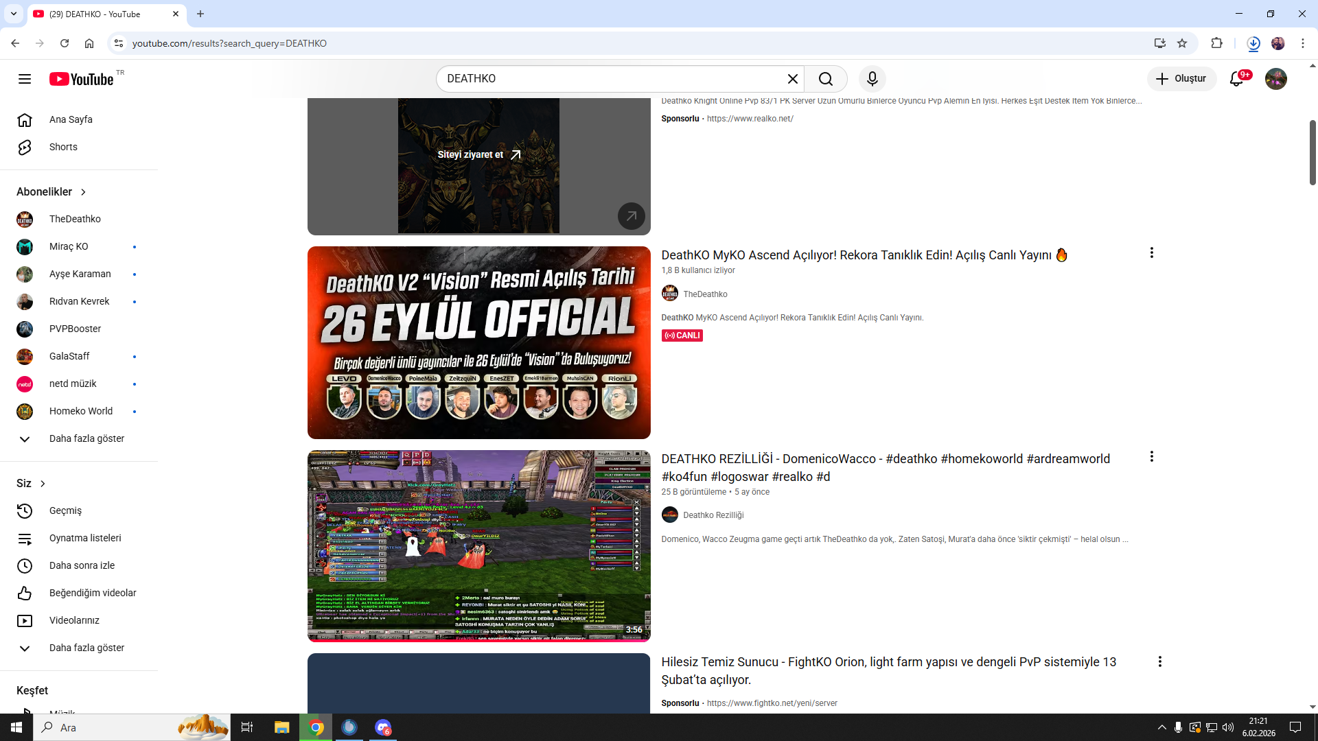Show hidden system tray icons
The height and width of the screenshot is (741, 1318).
click(1161, 727)
